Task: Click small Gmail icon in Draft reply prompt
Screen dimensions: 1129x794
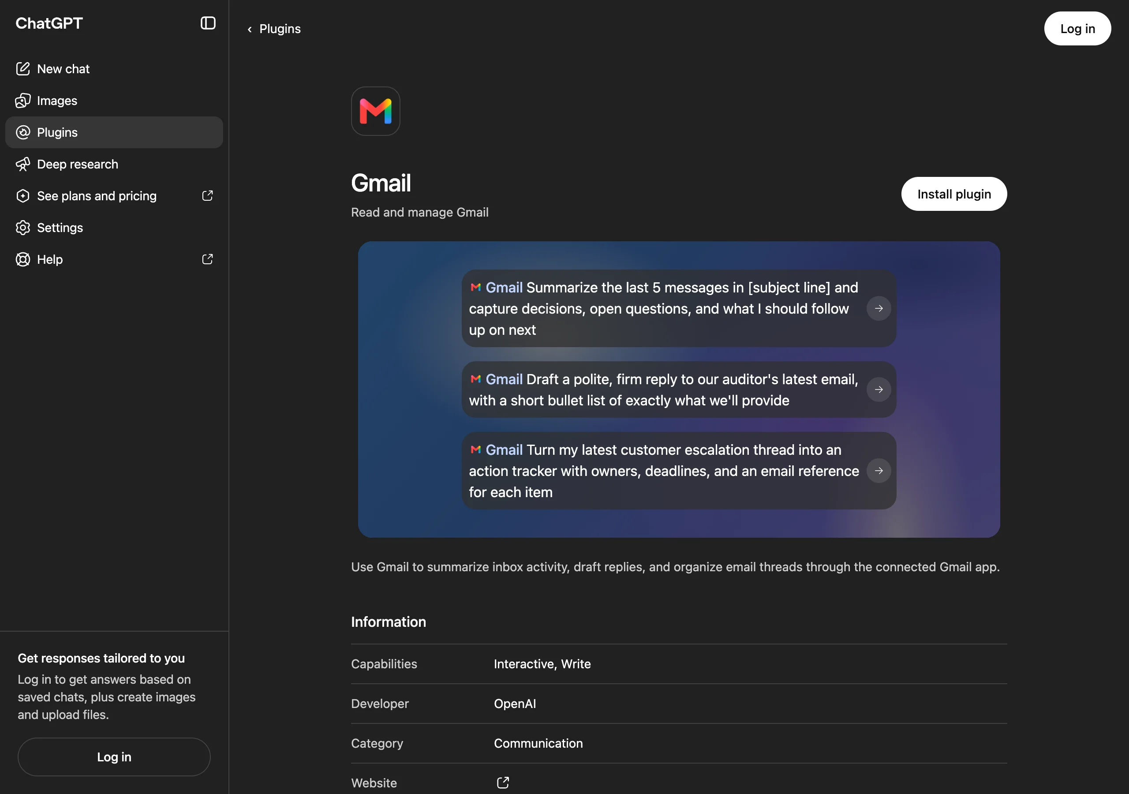Action: (475, 379)
